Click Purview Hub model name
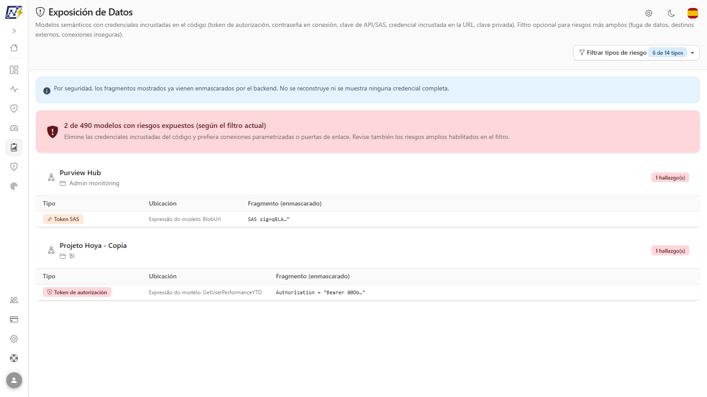707x397 pixels. pos(80,173)
